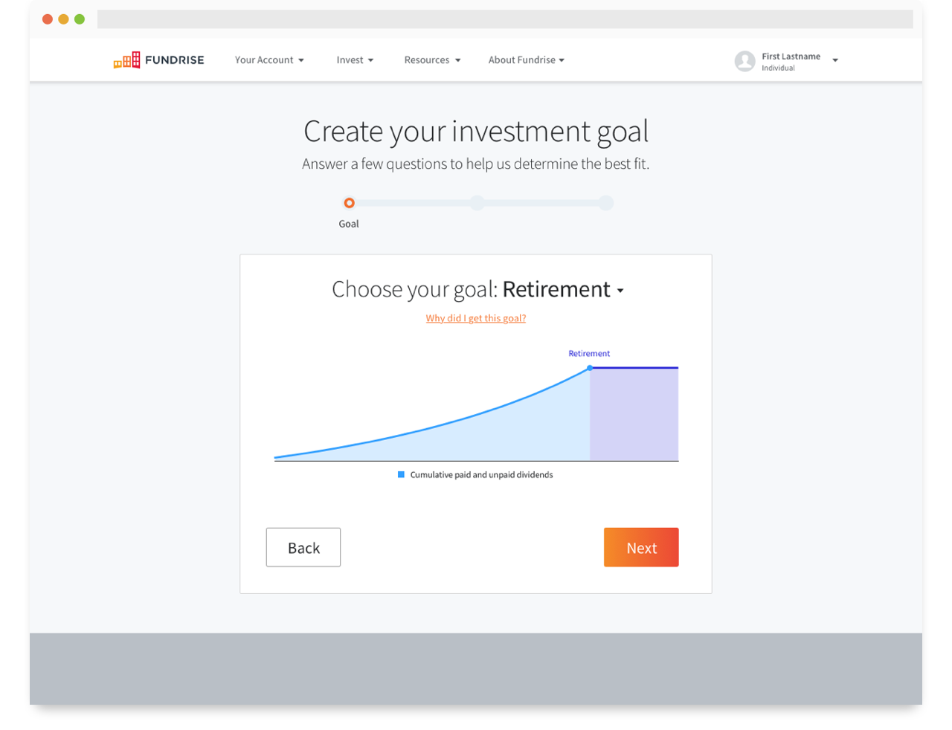The height and width of the screenshot is (730, 952).
Task: Click the yellow window minimize dot
Action: (63, 19)
